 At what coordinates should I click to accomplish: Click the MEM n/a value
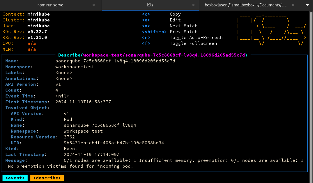coord(31,49)
